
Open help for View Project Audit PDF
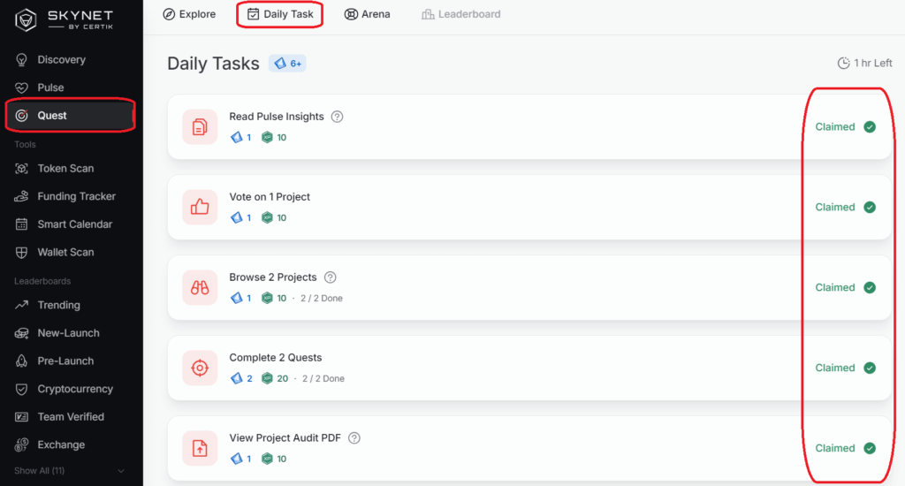(x=354, y=438)
